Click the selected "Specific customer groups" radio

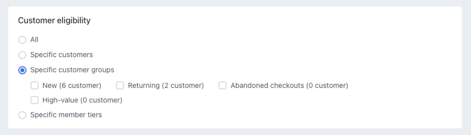click(22, 70)
